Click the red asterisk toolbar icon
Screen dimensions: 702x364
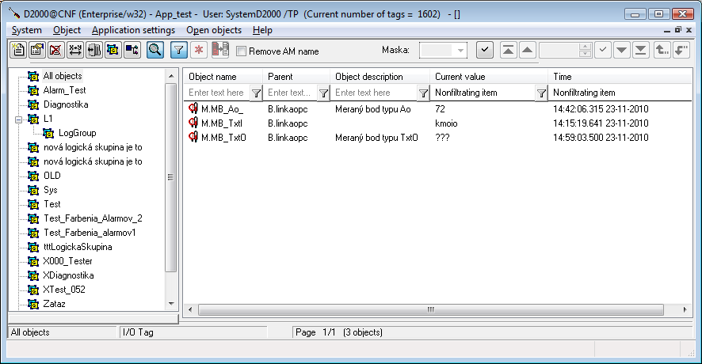[199, 50]
